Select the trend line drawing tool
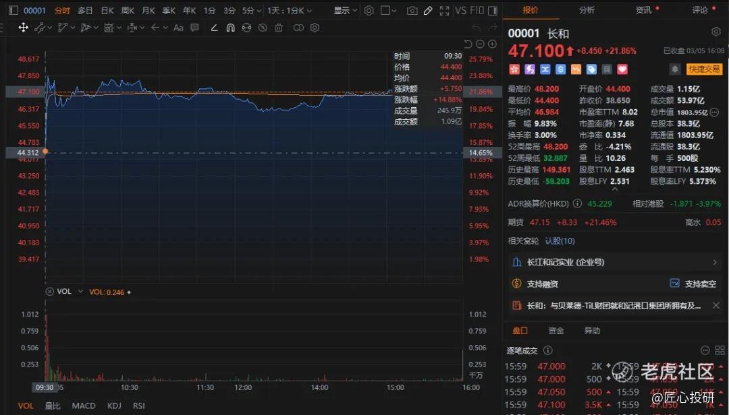 pos(39,28)
